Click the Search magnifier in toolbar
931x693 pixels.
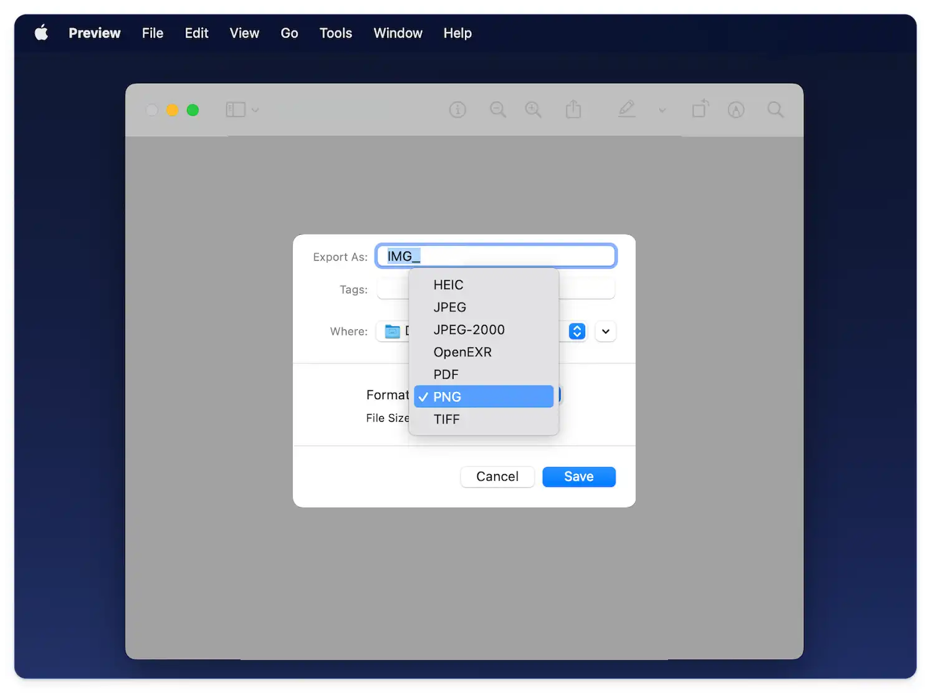(x=775, y=110)
